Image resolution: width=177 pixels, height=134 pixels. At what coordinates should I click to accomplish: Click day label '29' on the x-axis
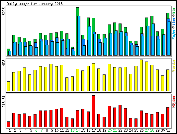(x=157, y=130)
